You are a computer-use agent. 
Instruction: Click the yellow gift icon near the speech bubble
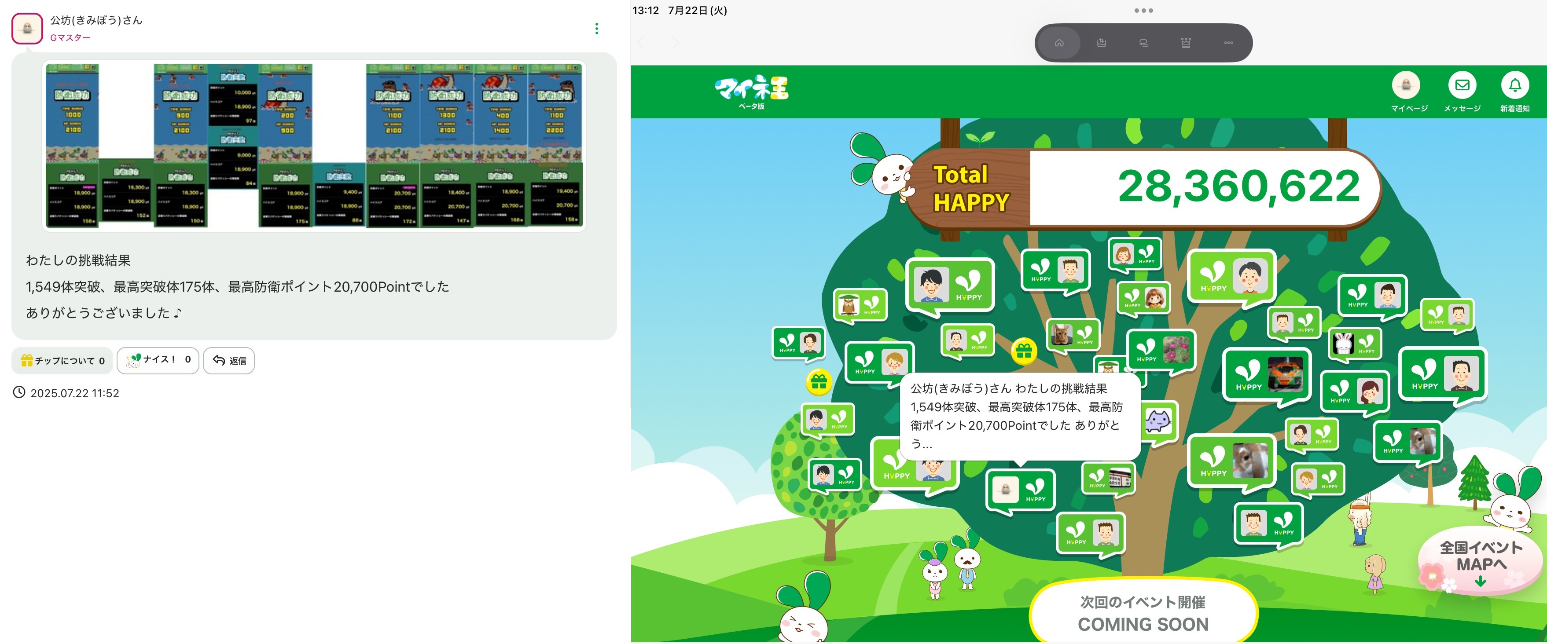pyautogui.click(x=1024, y=352)
